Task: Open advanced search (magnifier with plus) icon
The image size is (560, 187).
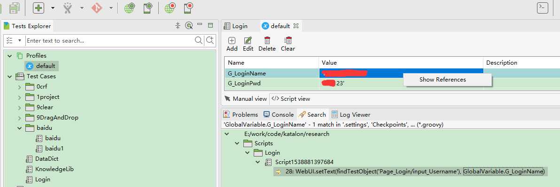Action: tap(210, 40)
